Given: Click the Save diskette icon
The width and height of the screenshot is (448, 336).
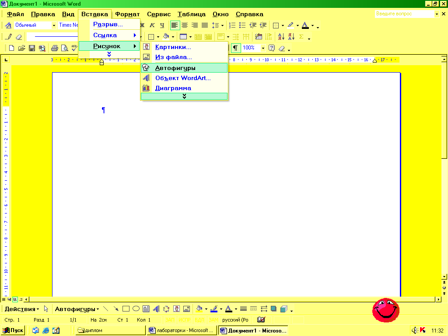Looking at the screenshot, I should [x=31, y=48].
